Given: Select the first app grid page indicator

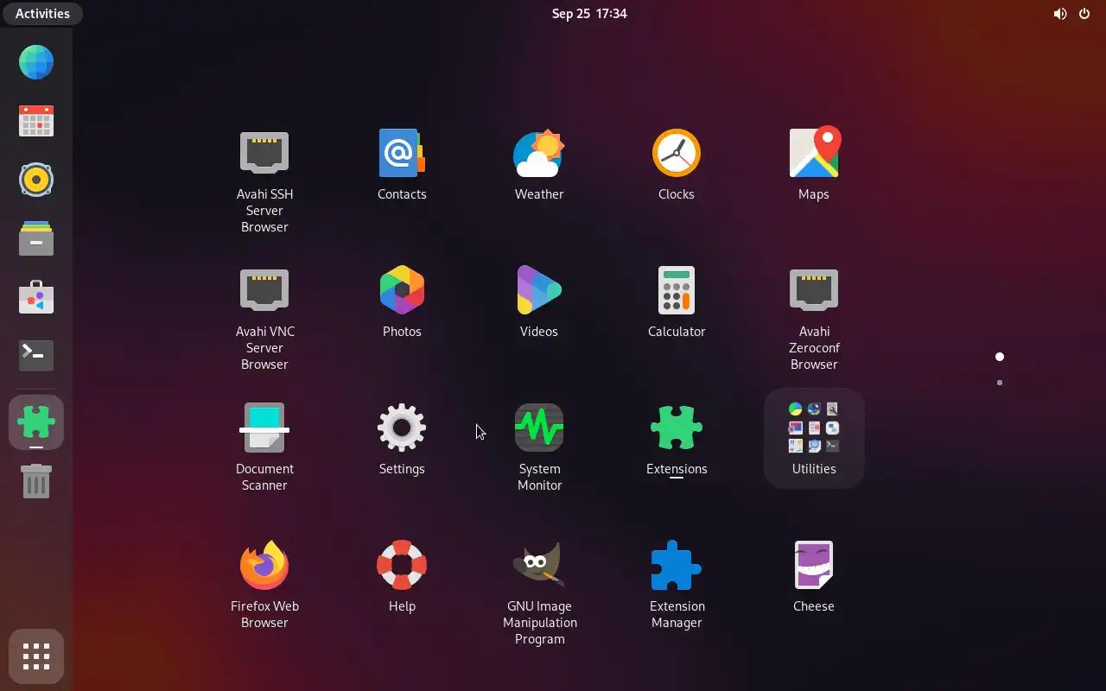Looking at the screenshot, I should [1000, 357].
